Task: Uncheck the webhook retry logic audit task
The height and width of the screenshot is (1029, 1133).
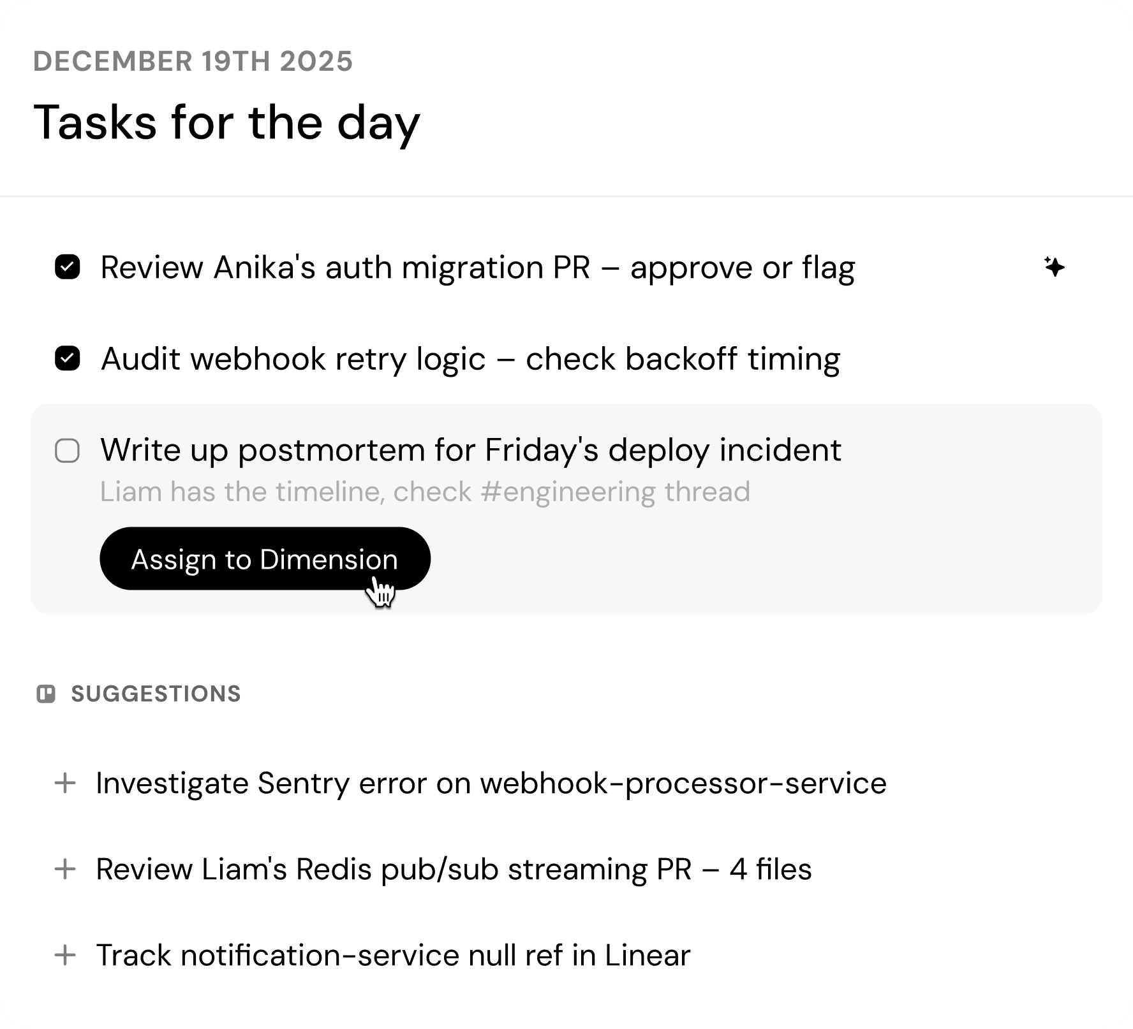Action: (67, 359)
